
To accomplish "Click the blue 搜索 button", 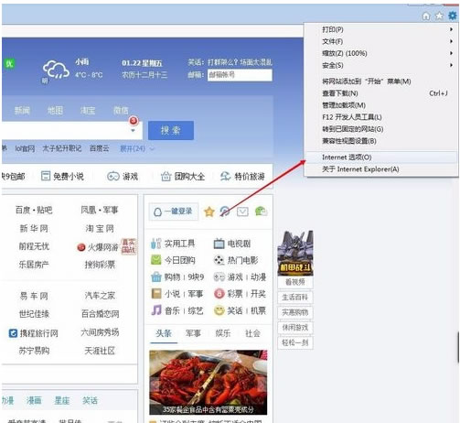I will (171, 130).
